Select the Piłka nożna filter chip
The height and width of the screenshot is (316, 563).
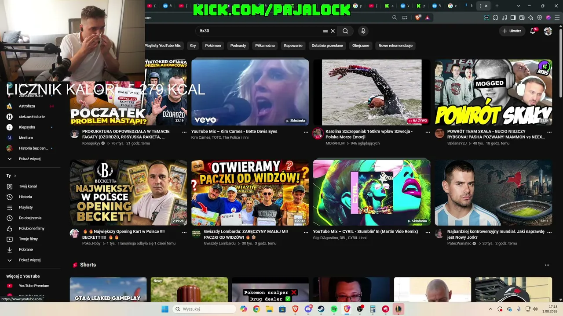[265, 46]
